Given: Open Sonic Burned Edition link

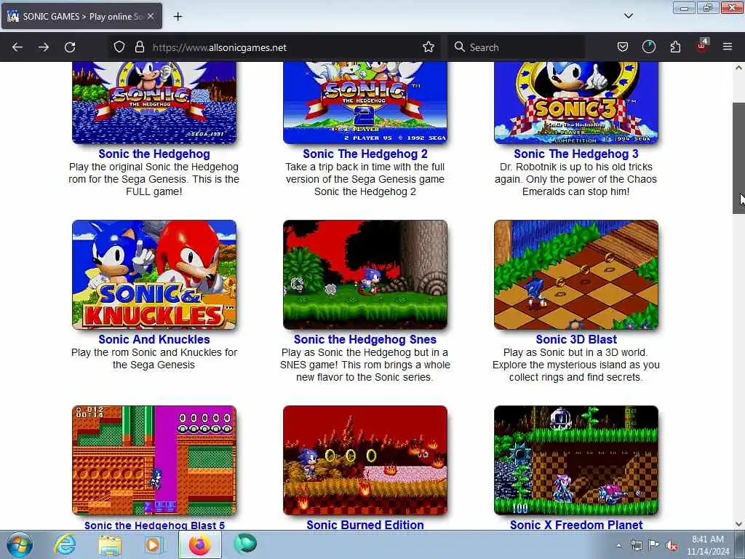Looking at the screenshot, I should pyautogui.click(x=365, y=525).
